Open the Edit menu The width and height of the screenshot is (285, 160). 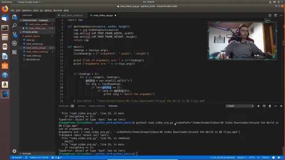point(18,10)
